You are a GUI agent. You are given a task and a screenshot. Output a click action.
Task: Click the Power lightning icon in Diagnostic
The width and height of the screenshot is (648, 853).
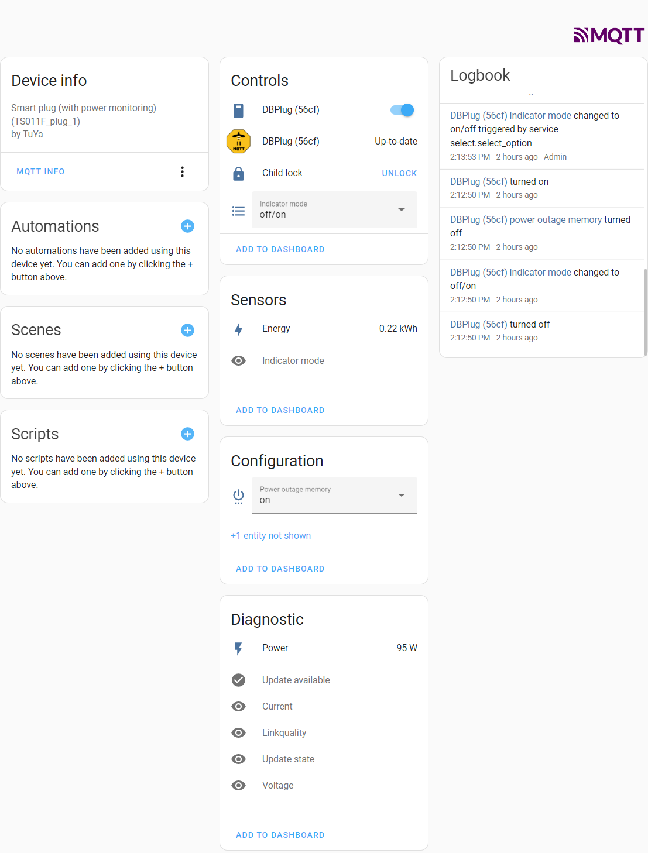point(238,648)
